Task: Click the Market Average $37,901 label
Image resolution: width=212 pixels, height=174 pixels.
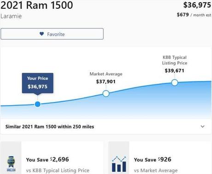Action: pyautogui.click(x=106, y=78)
